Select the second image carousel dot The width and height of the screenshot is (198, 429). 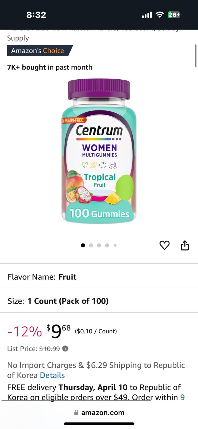click(91, 245)
